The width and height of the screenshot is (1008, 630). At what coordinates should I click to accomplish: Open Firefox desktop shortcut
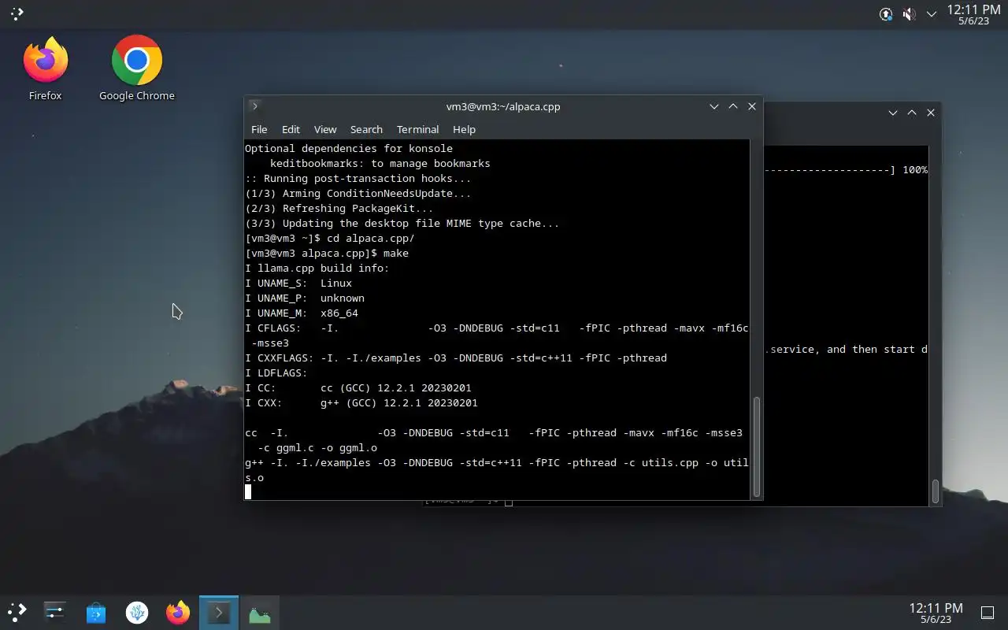tap(46, 69)
